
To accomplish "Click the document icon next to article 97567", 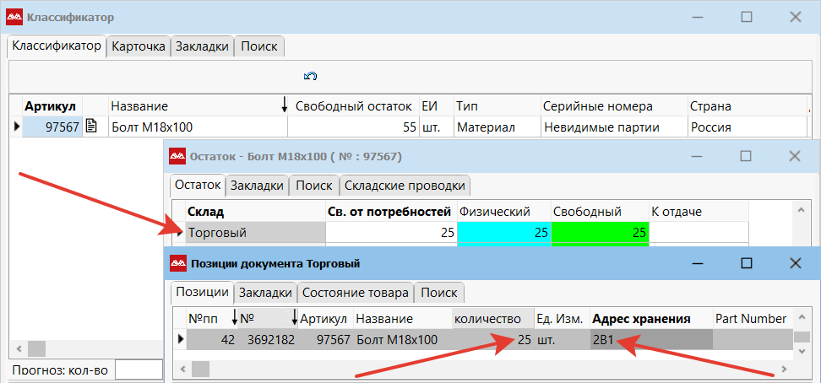I will click(x=91, y=127).
